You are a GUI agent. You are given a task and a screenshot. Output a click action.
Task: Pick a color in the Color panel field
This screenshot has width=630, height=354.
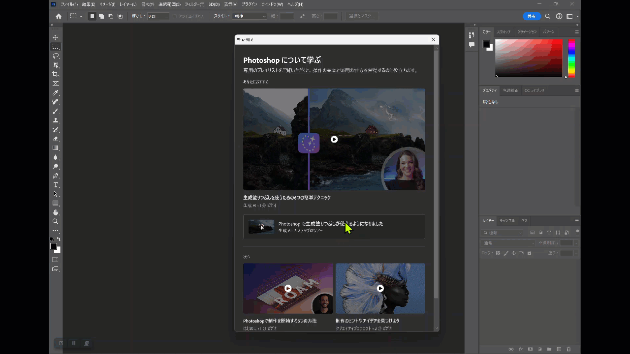click(x=529, y=58)
